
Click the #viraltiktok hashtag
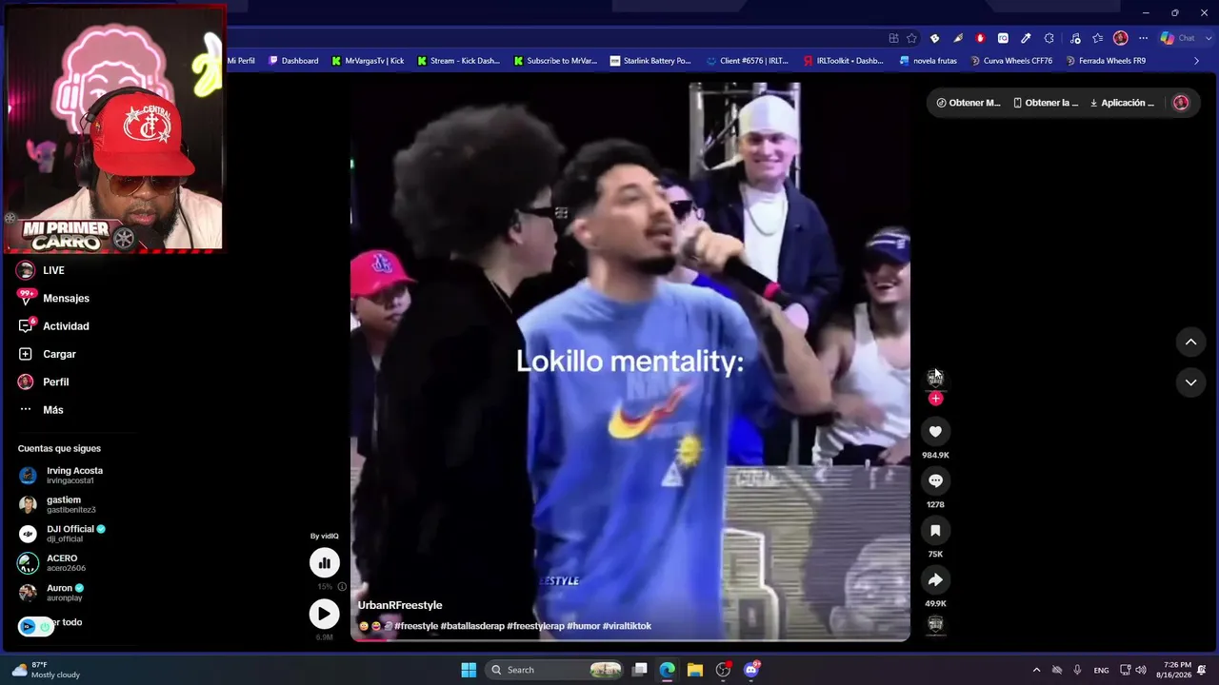point(627,626)
